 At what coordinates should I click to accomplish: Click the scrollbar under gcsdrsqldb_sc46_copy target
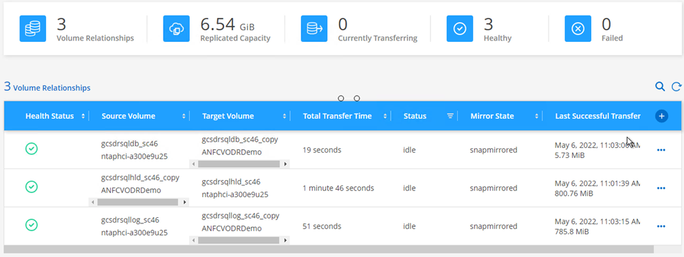click(239, 164)
